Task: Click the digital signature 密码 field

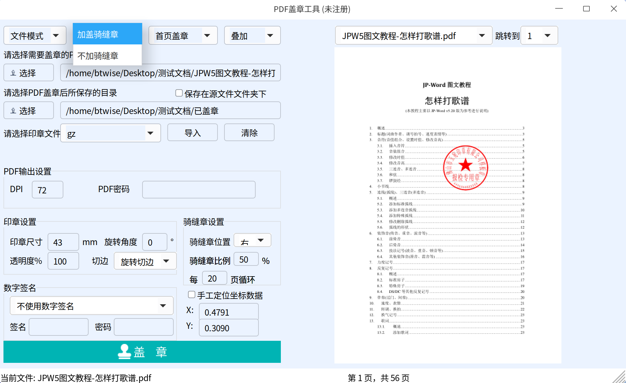Action: coord(144,327)
